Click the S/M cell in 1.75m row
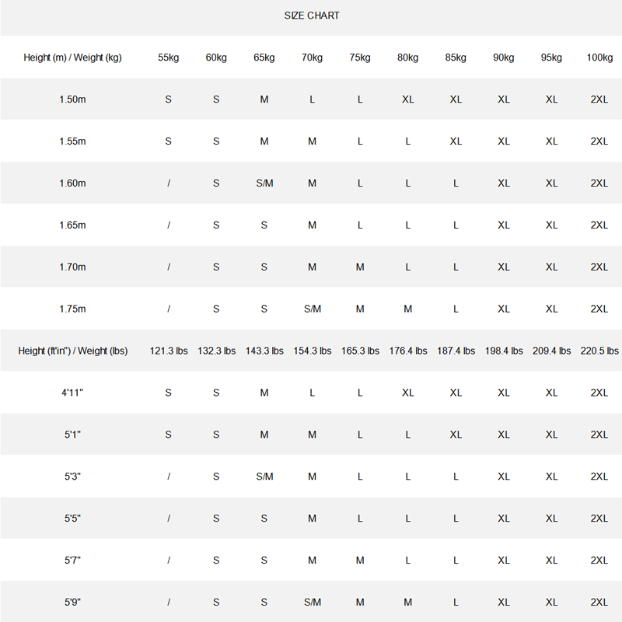 313,309
